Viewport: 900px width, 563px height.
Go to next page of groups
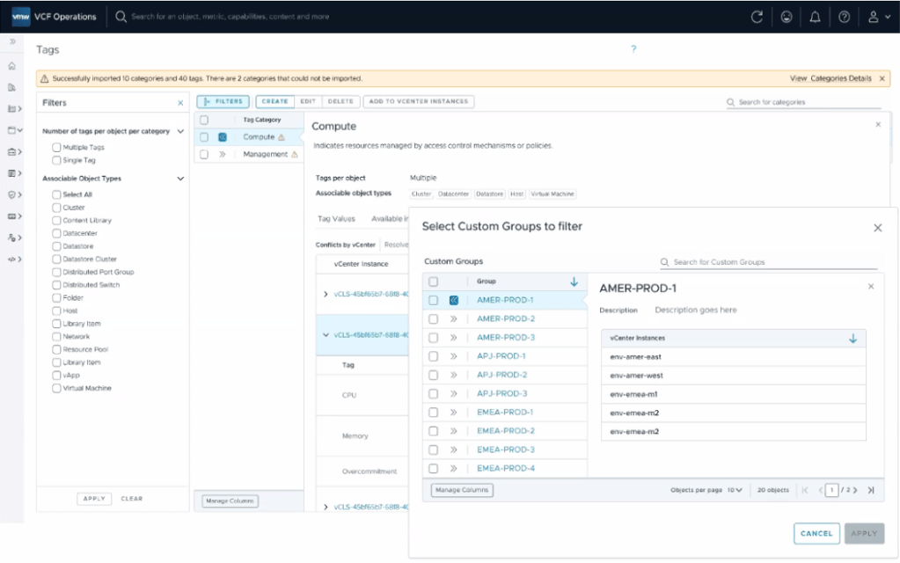pyautogui.click(x=853, y=490)
